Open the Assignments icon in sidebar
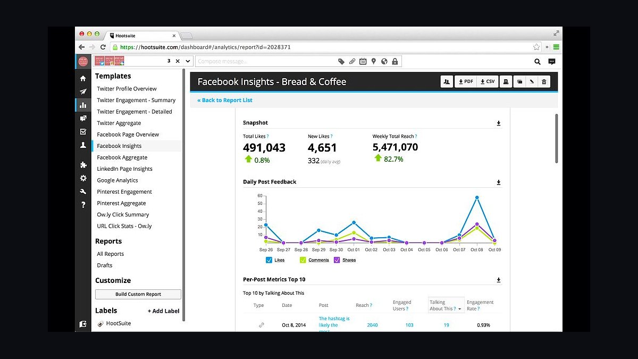The height and width of the screenshot is (359, 638). point(83,118)
